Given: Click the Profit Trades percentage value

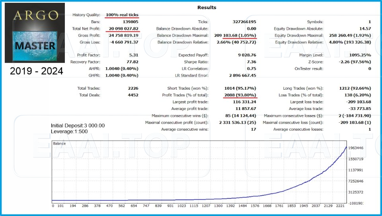Looking at the screenshot, I should click(x=240, y=95).
